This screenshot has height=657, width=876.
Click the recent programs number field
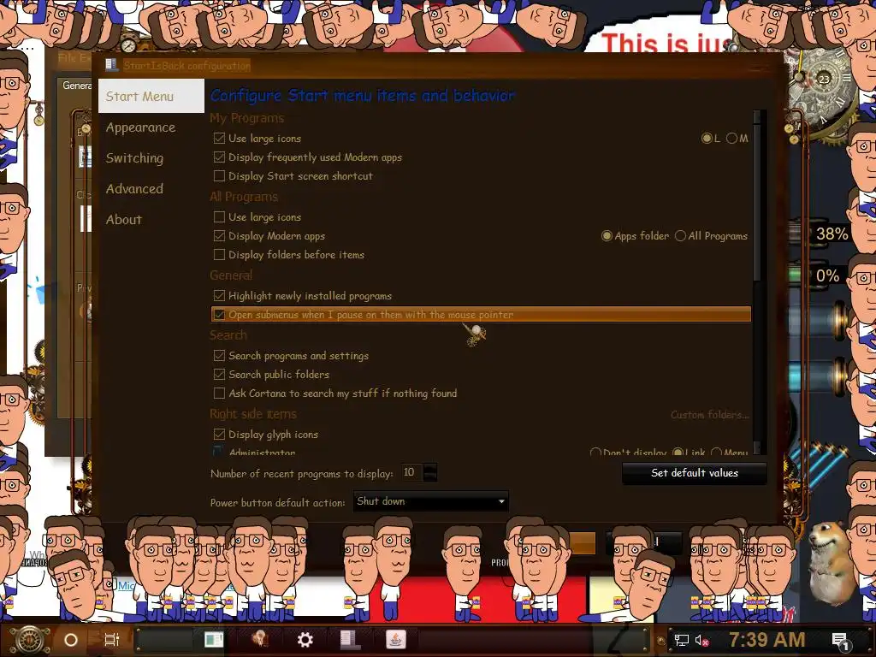coord(411,472)
